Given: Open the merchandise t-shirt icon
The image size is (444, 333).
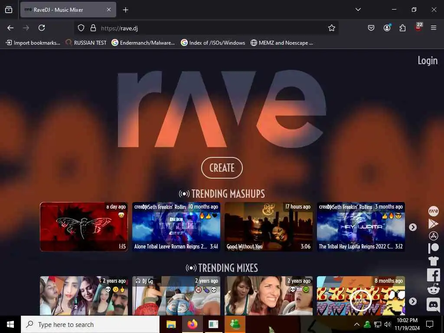Looking at the screenshot, I should point(433,261).
